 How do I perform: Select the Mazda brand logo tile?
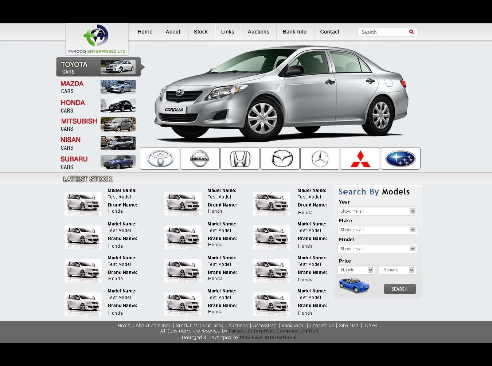[280, 158]
